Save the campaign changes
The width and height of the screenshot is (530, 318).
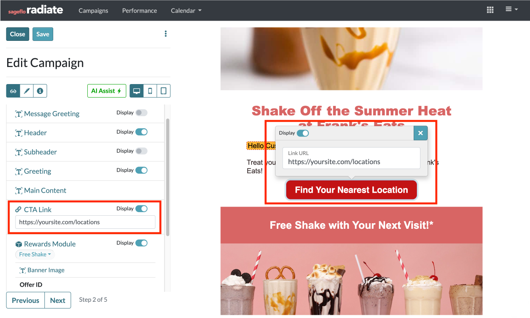[x=42, y=34]
